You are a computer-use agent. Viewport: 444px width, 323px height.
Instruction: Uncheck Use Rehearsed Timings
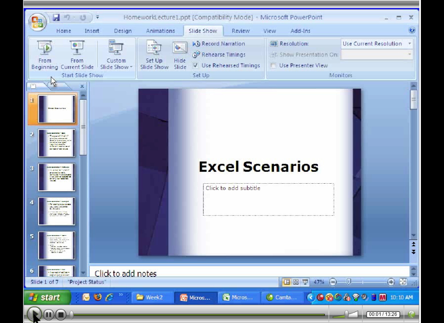(x=195, y=65)
